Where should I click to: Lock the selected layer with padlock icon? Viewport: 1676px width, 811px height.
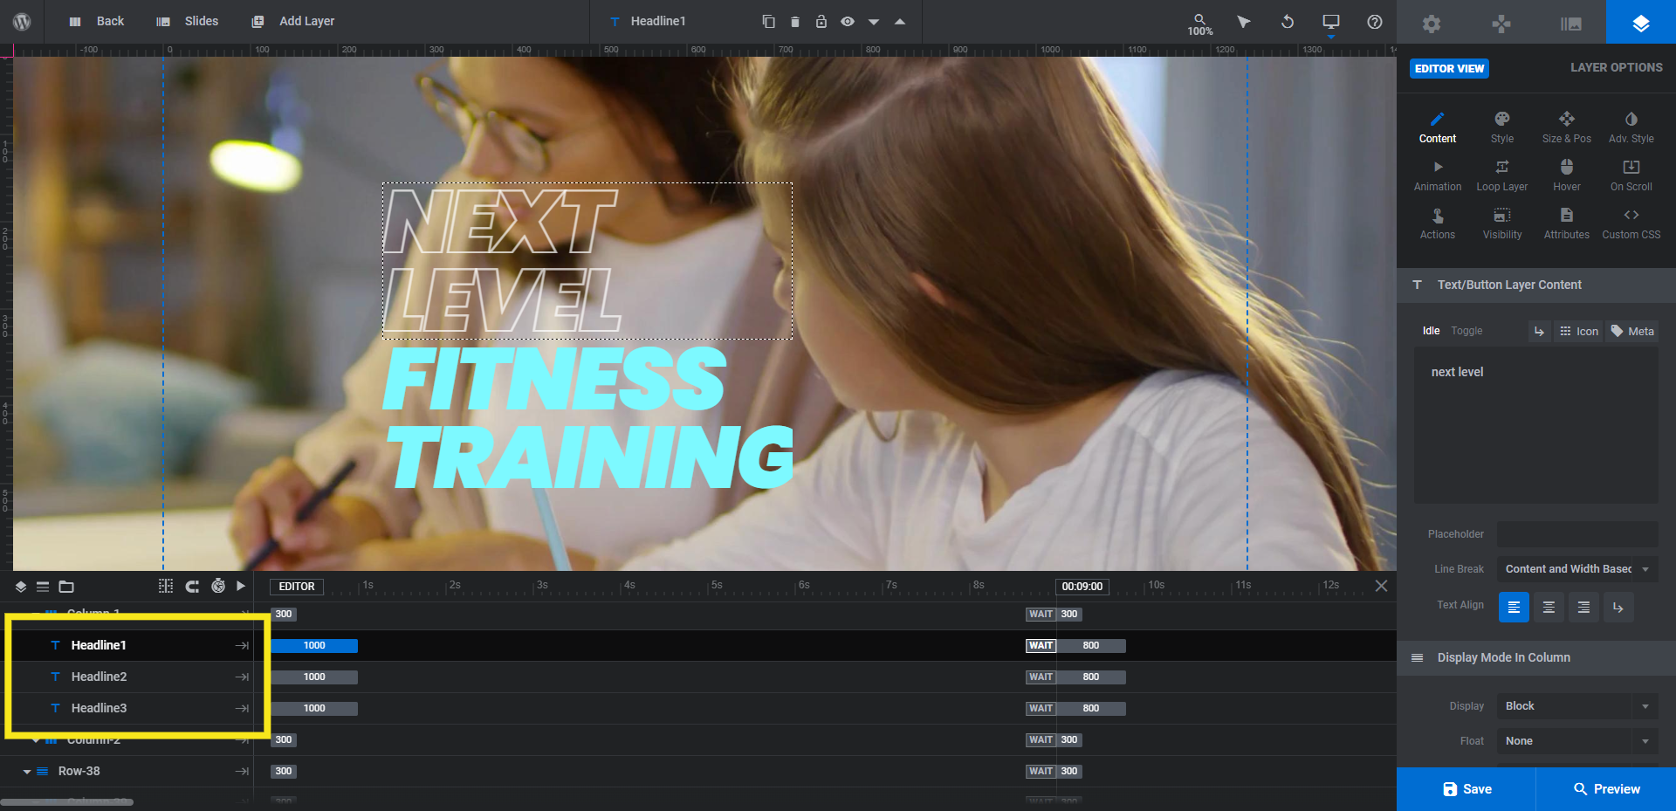click(821, 22)
